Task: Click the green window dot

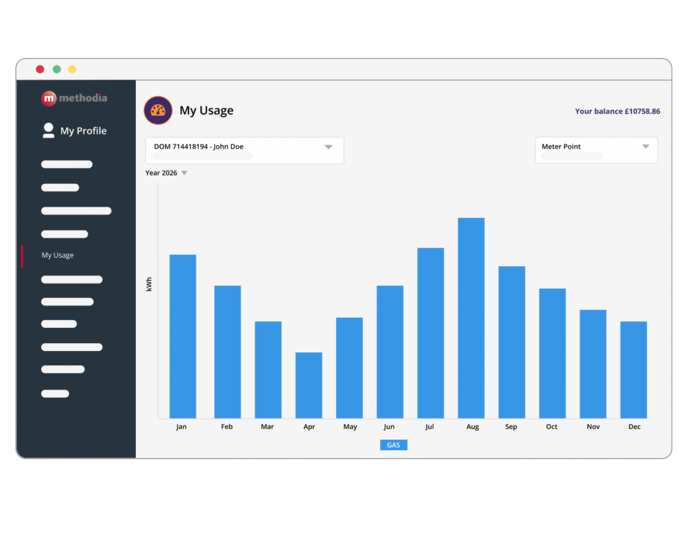Action: [x=57, y=69]
